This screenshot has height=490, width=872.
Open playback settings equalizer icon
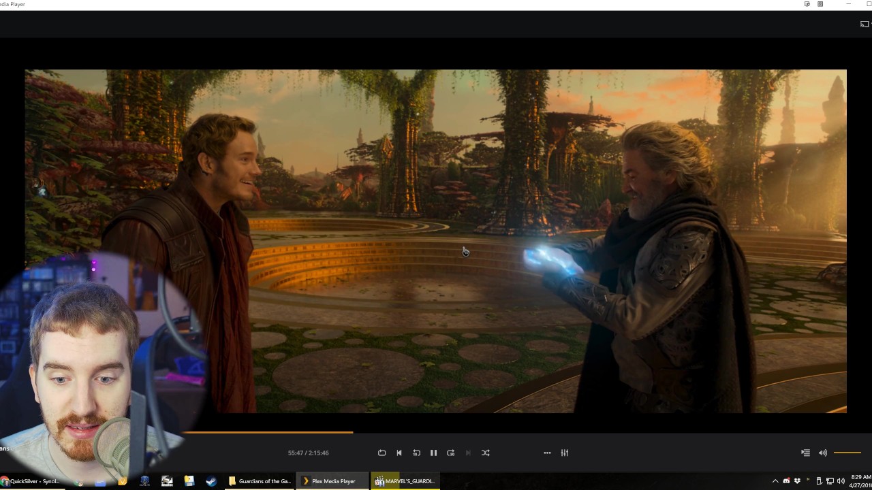564,453
